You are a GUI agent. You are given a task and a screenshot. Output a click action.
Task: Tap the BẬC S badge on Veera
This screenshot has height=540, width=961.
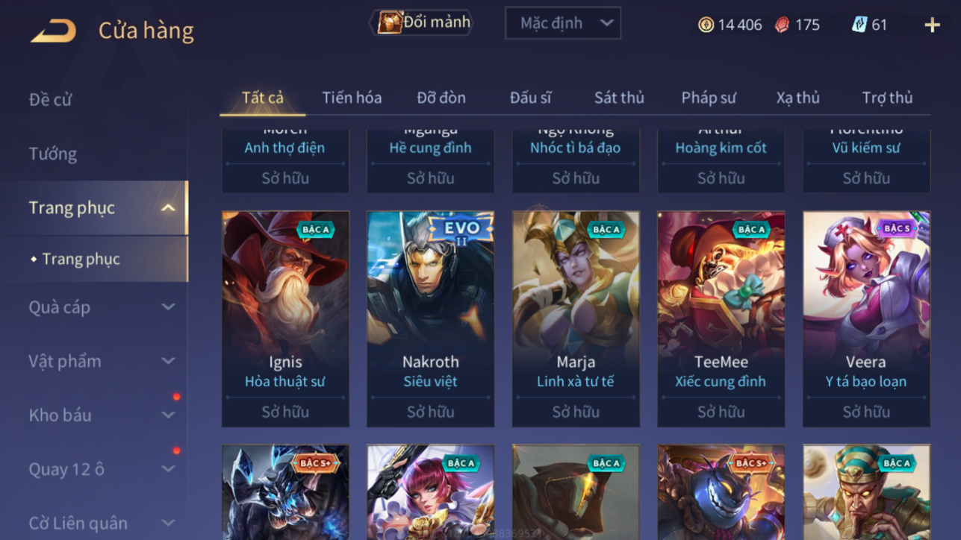pos(897,228)
